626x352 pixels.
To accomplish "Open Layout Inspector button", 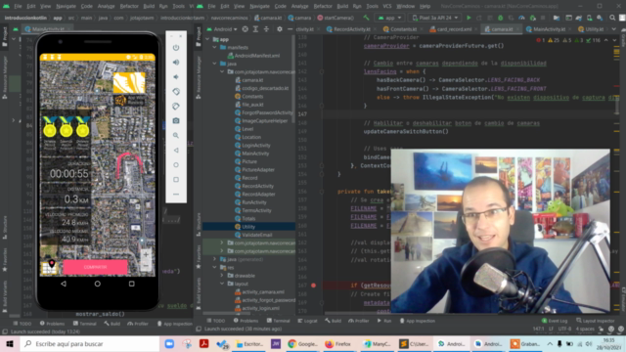I will pyautogui.click(x=596, y=321).
